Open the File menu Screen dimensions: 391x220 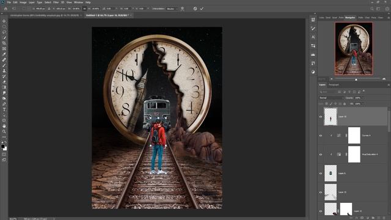click(x=9, y=2)
